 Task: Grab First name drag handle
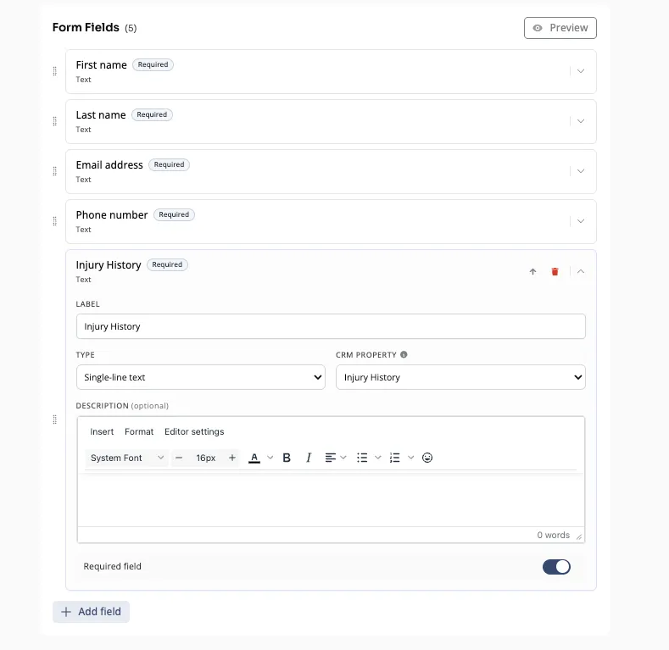(54, 71)
